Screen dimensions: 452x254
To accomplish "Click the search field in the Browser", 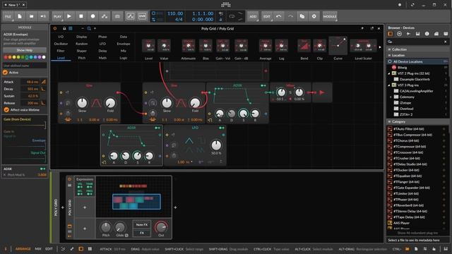I will tap(415, 42).
